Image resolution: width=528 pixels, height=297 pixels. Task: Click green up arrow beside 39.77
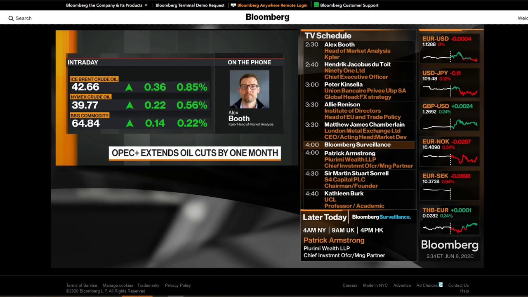pos(129,106)
